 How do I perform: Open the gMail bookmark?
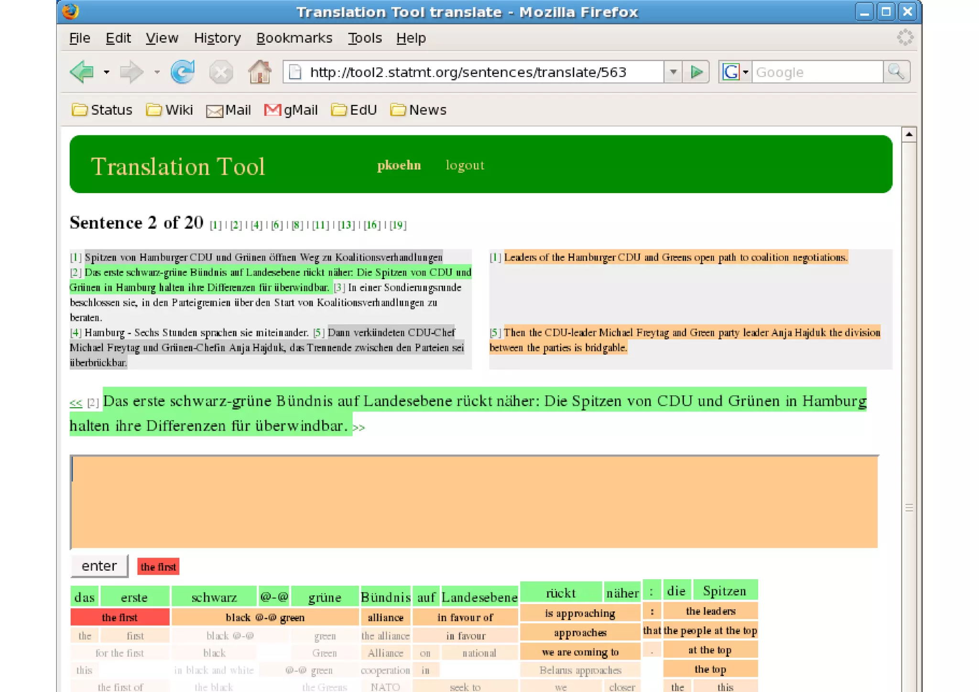click(291, 110)
